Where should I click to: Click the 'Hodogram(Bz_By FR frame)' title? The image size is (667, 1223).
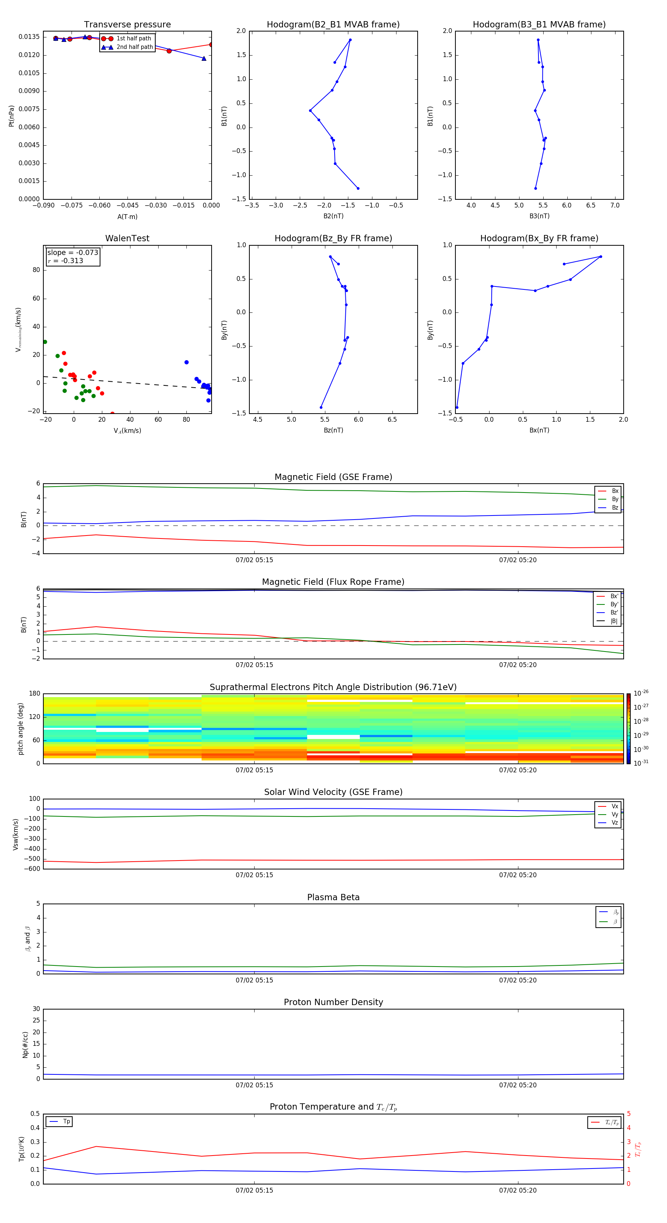point(333,238)
